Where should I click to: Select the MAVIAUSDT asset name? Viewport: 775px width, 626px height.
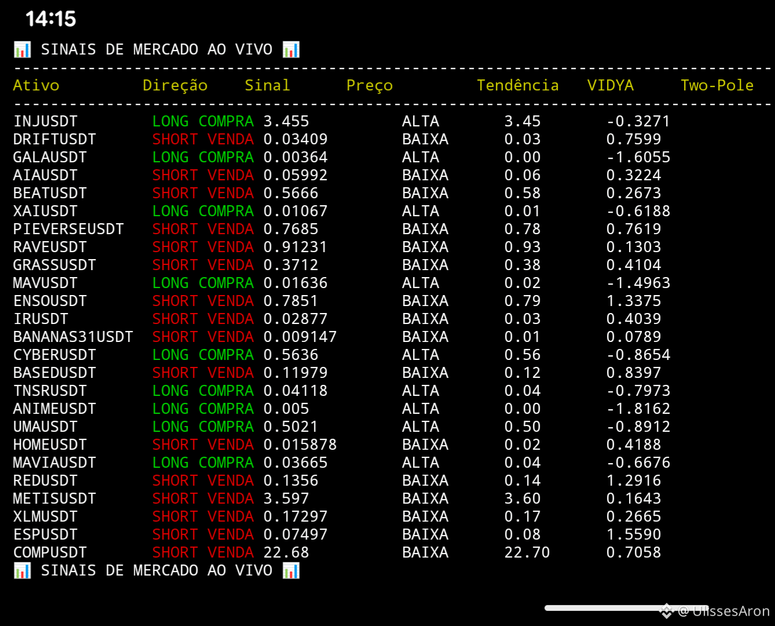click(x=54, y=463)
